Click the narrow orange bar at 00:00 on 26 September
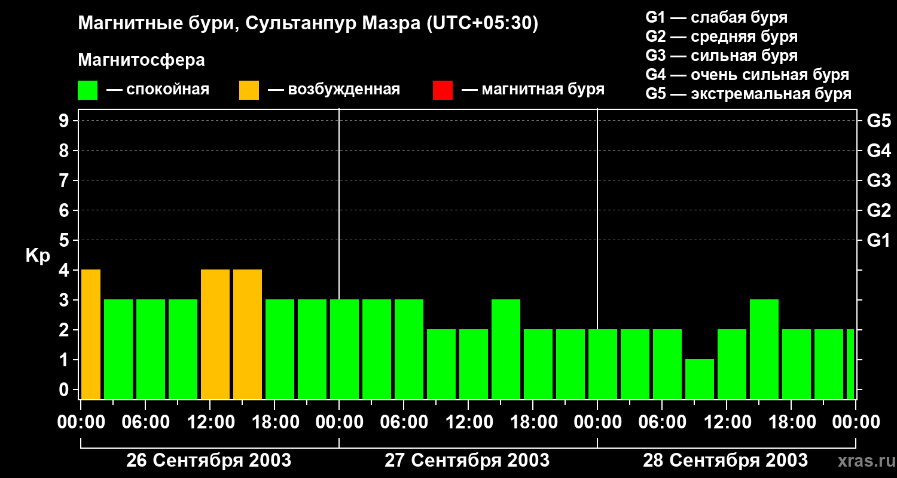The height and width of the screenshot is (478, 897). 90,334
